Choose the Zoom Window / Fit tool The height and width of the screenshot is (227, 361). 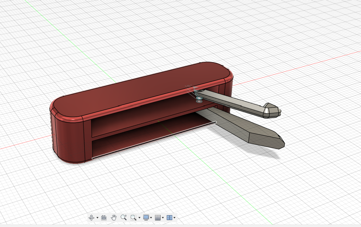click(x=133, y=217)
